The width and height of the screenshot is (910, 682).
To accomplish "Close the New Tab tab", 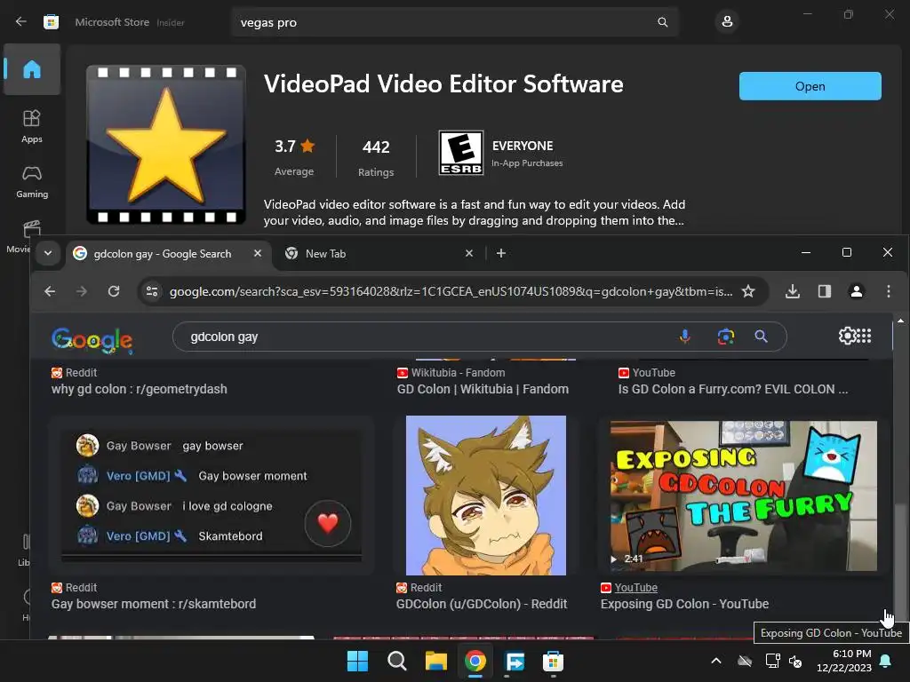I will tap(469, 253).
